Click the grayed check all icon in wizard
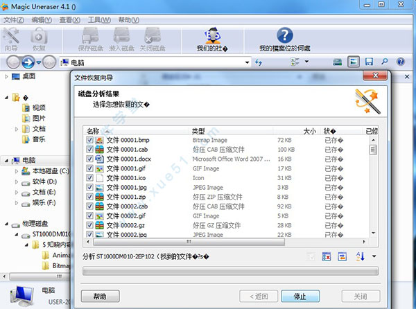The width and height of the screenshot is (416, 309). click(x=311, y=256)
